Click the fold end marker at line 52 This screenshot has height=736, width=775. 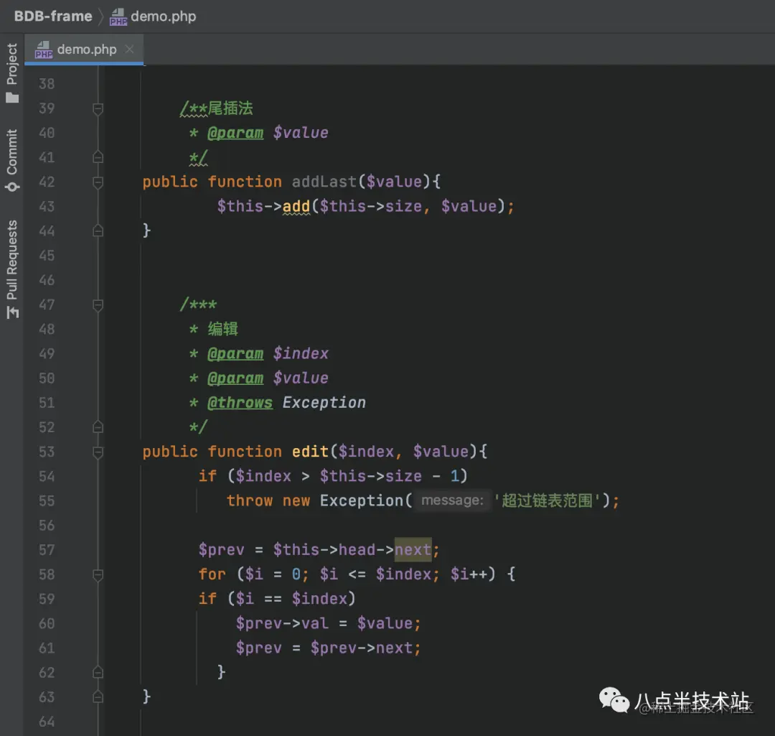click(x=98, y=427)
